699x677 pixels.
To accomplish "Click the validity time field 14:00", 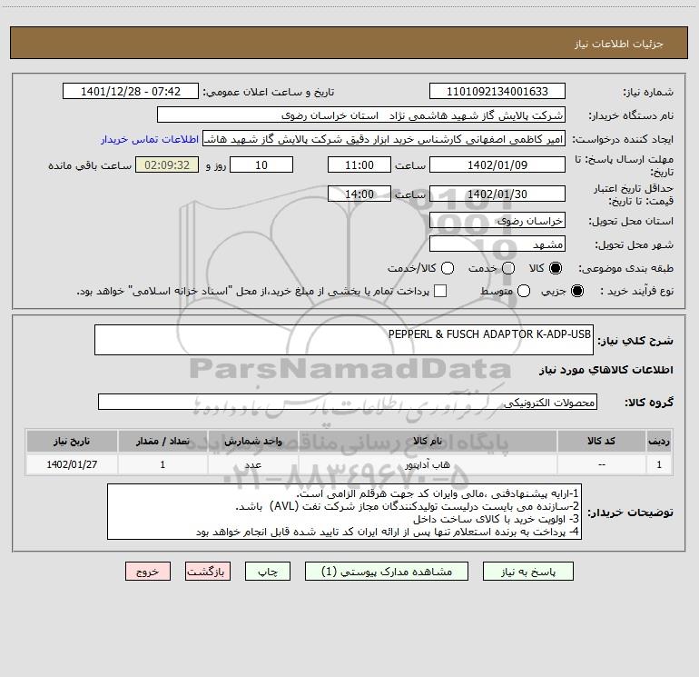I will [x=359, y=194].
